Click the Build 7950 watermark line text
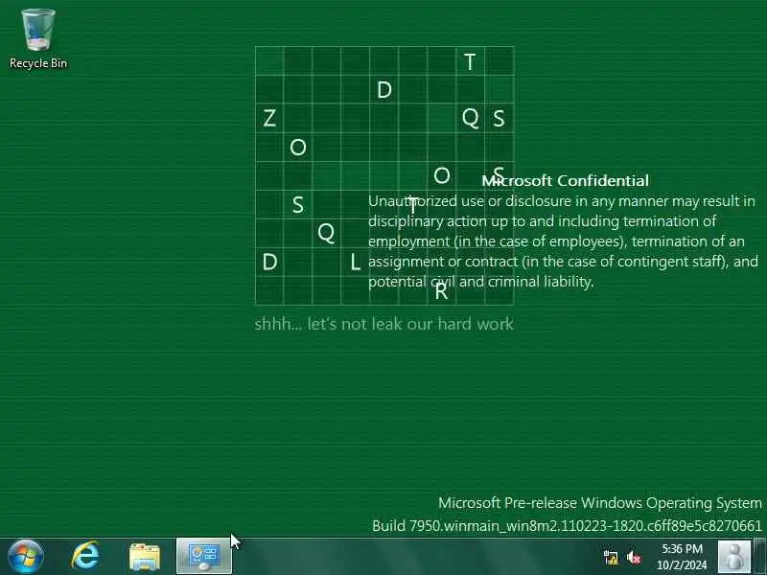Image resolution: width=767 pixels, height=575 pixels. coord(567,526)
